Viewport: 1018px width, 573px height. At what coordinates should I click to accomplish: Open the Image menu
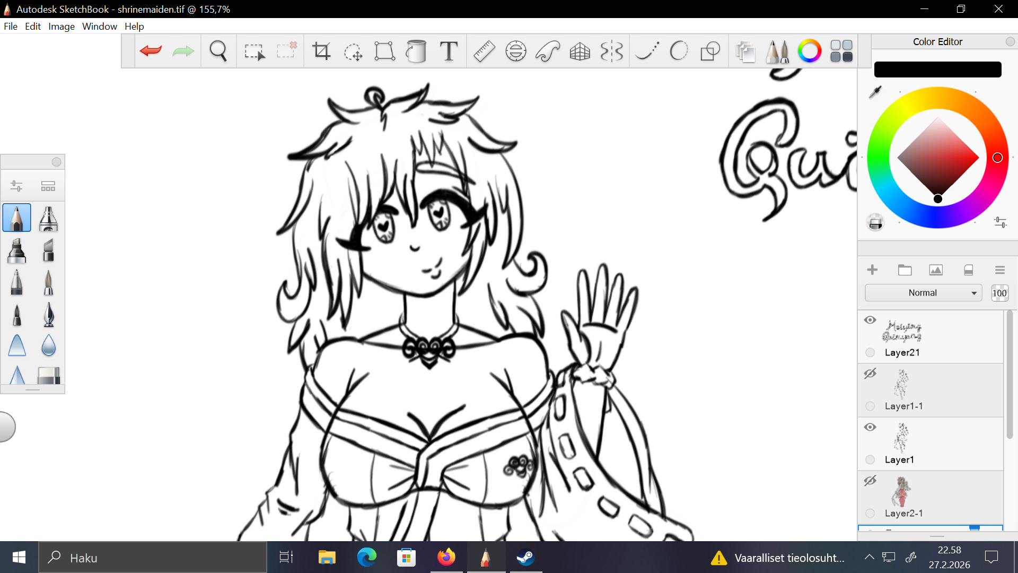(61, 27)
